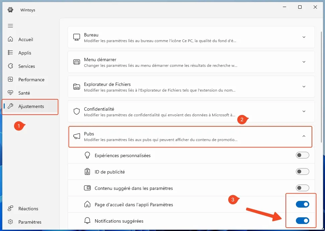
Task: Disable Notifications suggérées
Action: coord(302,221)
